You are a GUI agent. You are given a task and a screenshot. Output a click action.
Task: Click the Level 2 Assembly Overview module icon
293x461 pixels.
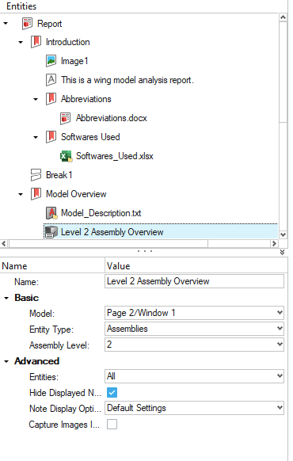[51, 232]
